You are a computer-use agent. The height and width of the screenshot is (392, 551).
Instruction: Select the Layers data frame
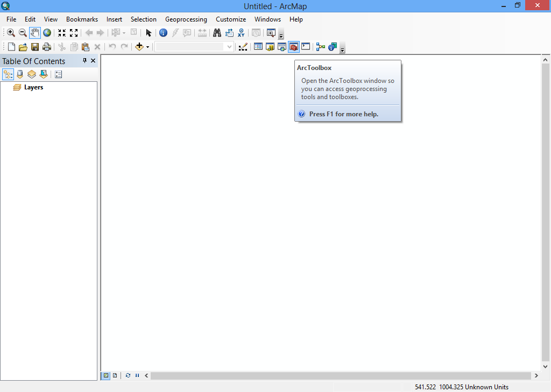[x=34, y=87]
